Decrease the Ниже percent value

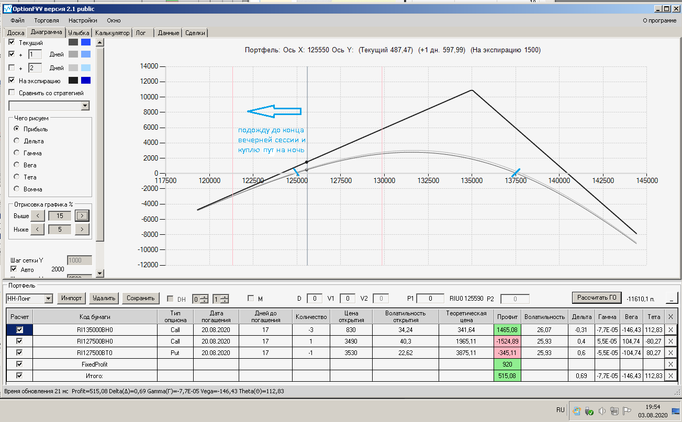pos(38,229)
